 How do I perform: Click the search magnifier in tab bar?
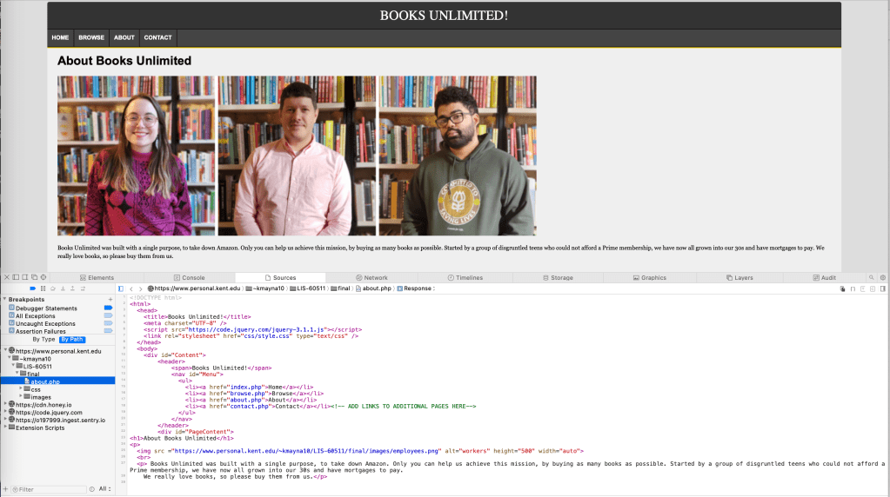pos(871,277)
